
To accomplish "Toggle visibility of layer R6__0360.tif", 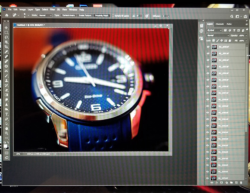I will coord(208,112).
